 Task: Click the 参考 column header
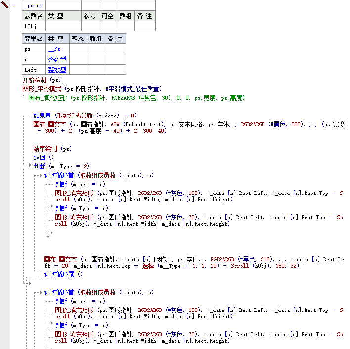[x=90, y=16]
